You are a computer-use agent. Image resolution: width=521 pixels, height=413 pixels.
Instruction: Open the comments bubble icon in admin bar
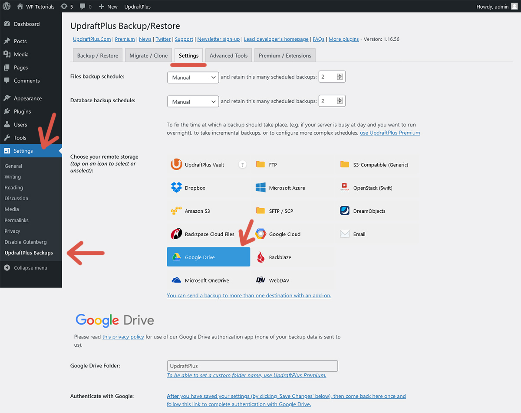pyautogui.click(x=82, y=7)
